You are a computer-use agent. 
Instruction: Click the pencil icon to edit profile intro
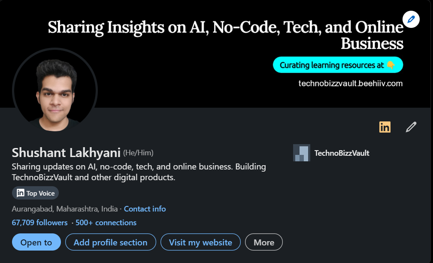(410, 127)
